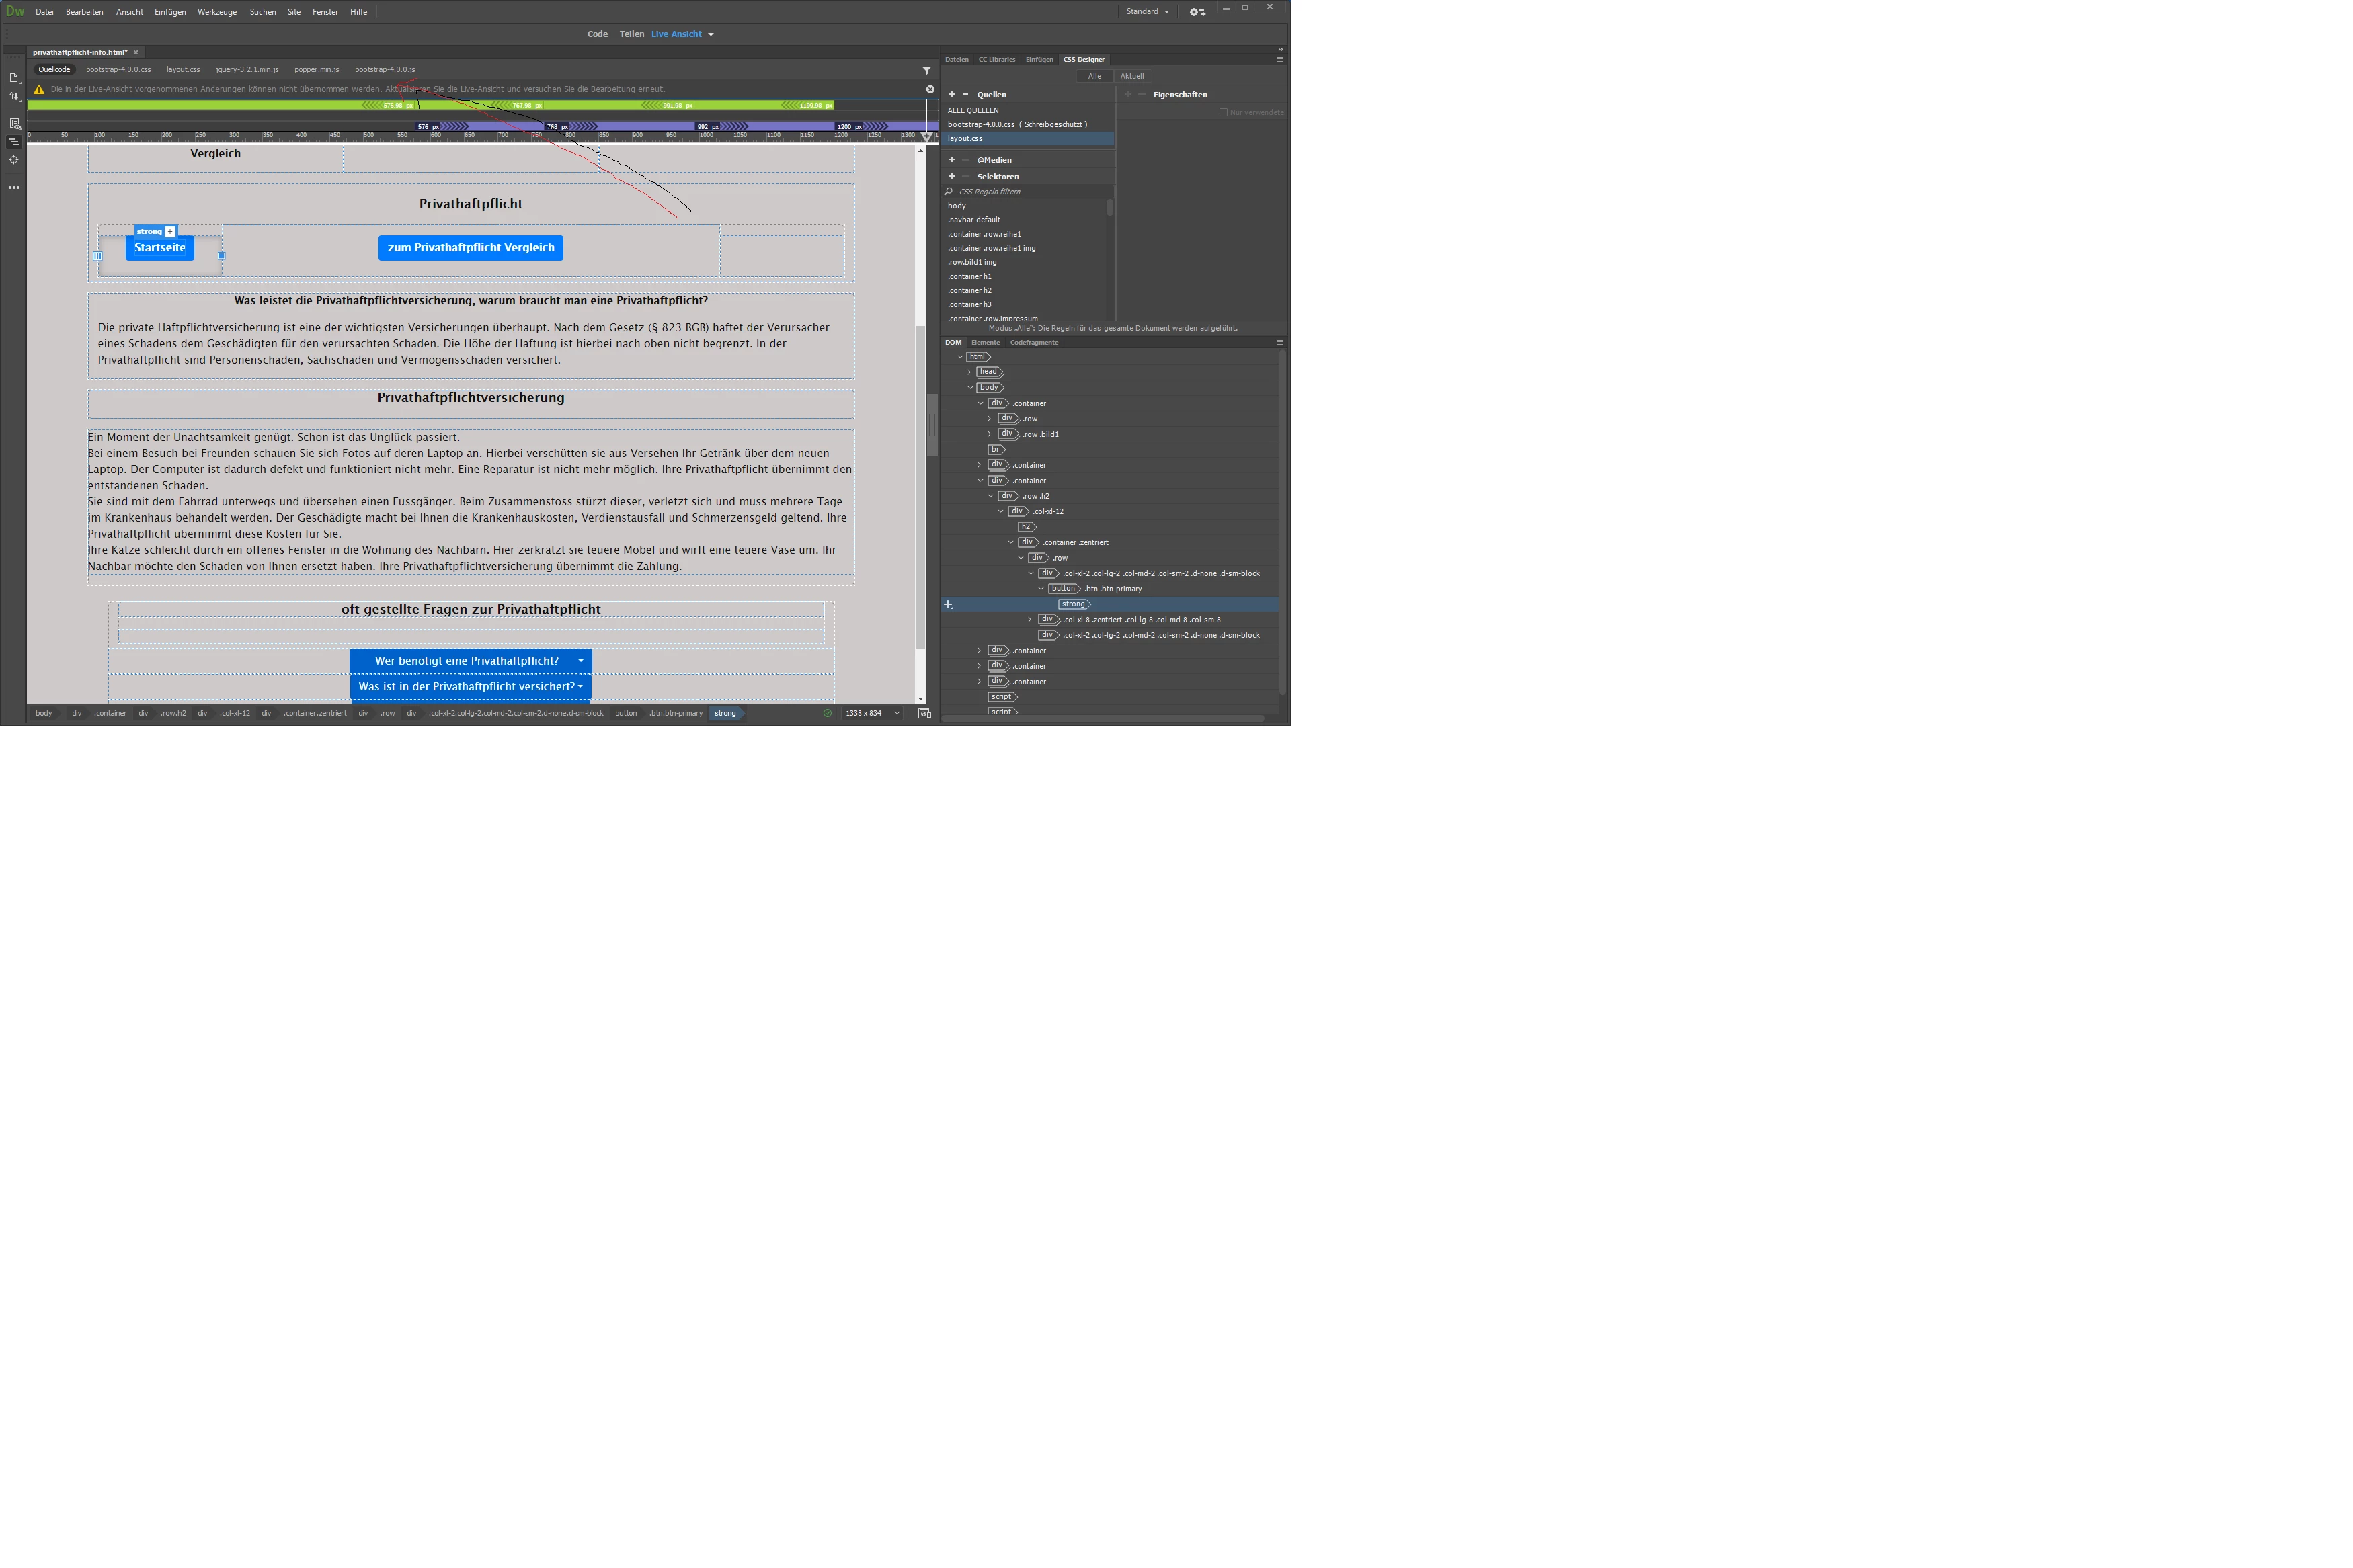Add a new selector with plus icon
The height and width of the screenshot is (1568, 2353).
(951, 177)
